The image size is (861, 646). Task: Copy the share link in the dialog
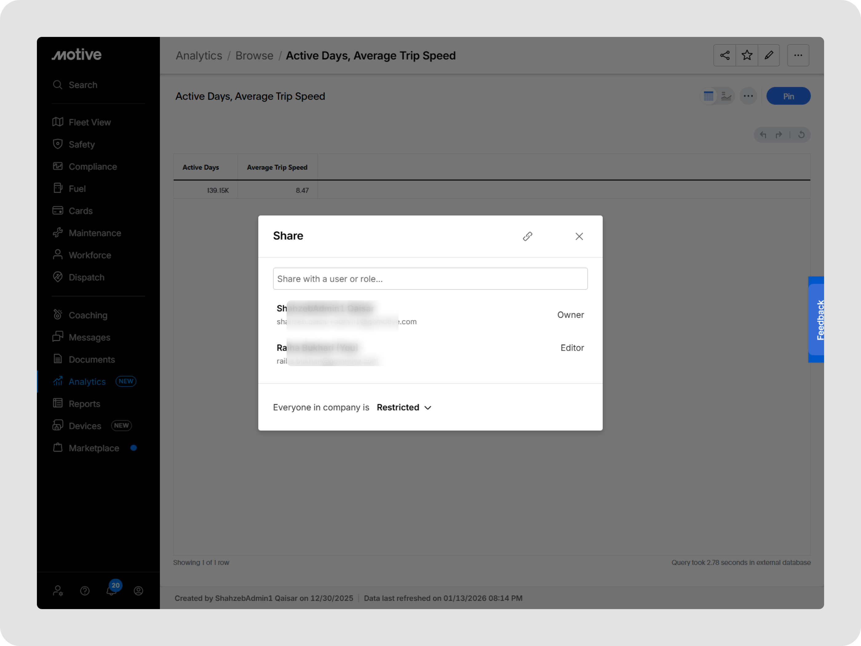click(528, 236)
